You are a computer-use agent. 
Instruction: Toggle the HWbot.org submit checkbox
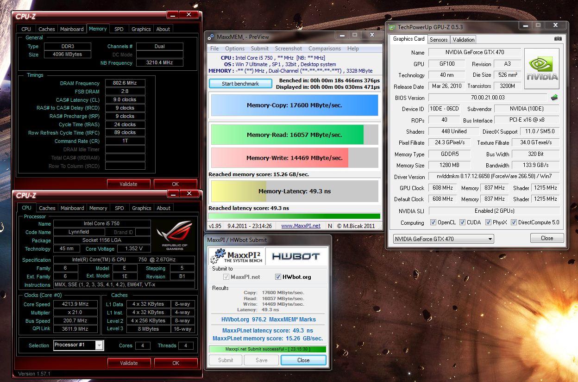278,277
